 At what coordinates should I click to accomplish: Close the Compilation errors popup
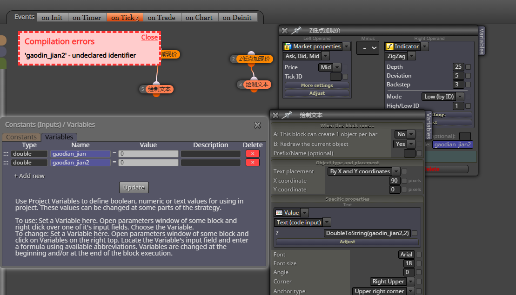(x=149, y=38)
